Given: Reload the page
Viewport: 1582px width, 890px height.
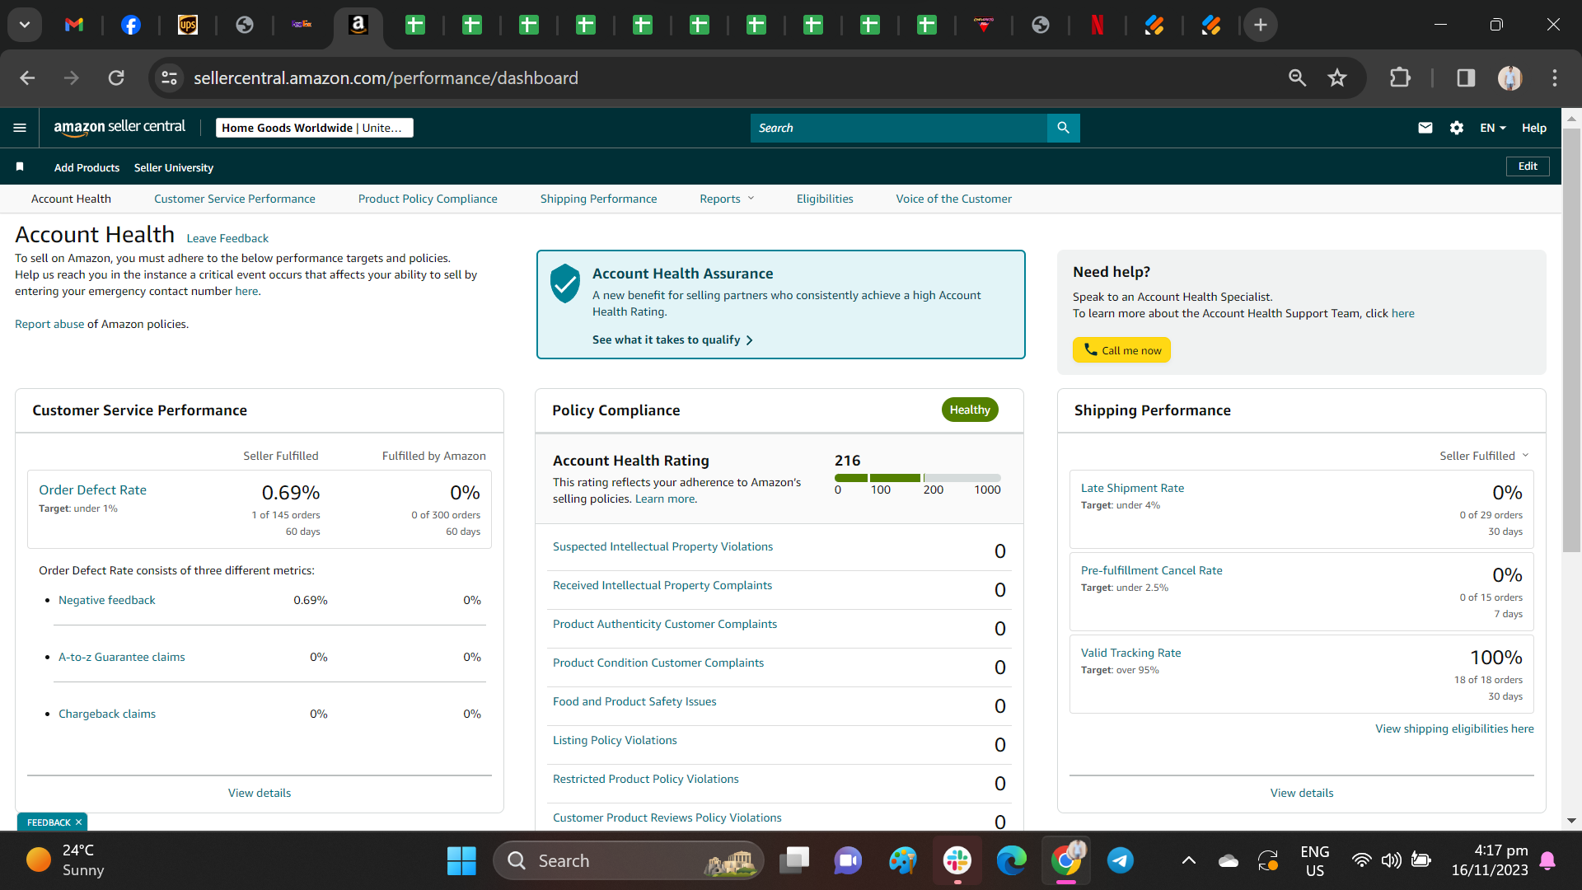Looking at the screenshot, I should point(116,77).
